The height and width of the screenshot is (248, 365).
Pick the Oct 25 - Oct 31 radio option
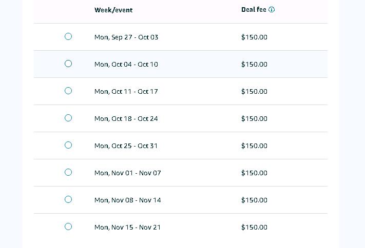68,146
